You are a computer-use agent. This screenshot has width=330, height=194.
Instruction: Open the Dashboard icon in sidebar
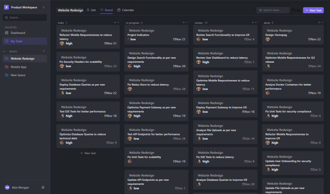(6, 33)
